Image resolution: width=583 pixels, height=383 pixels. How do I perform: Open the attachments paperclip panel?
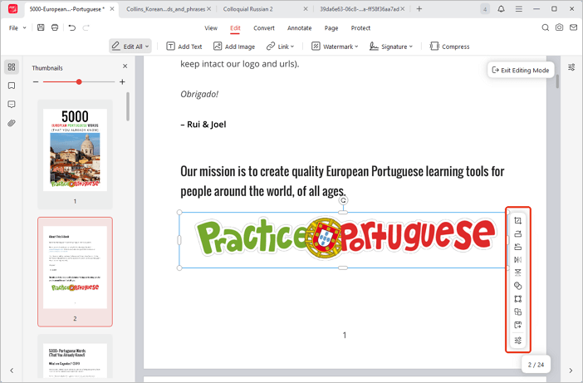12,123
